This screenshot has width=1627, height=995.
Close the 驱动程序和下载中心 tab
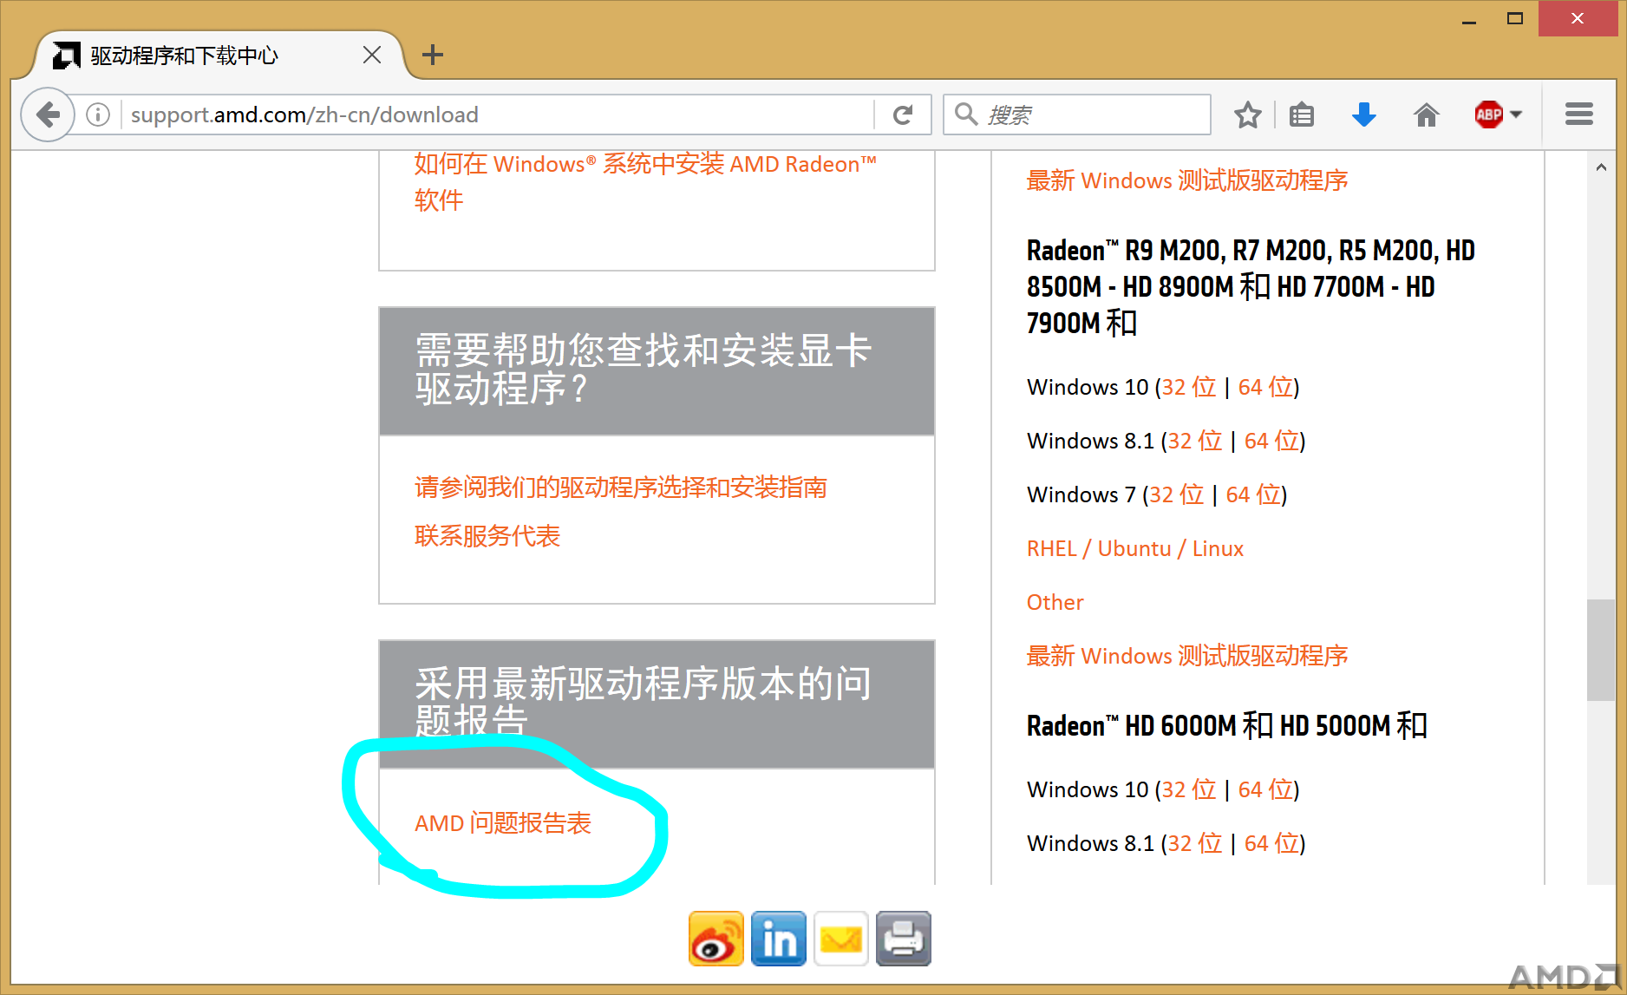[x=372, y=55]
